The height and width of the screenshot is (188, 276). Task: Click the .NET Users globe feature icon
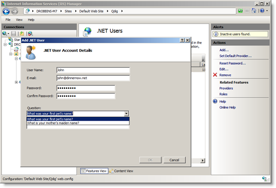click(88, 32)
